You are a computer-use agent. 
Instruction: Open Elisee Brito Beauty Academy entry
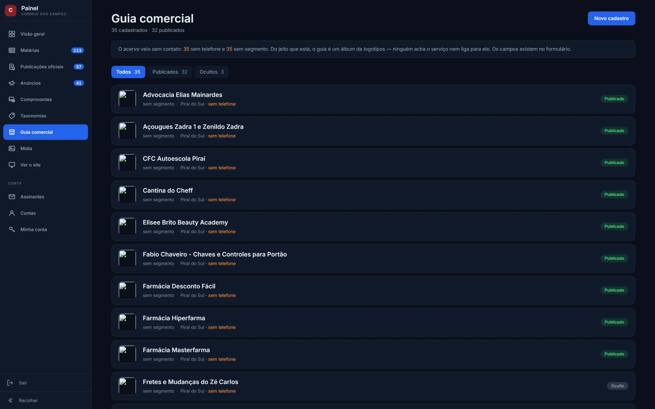click(373, 227)
